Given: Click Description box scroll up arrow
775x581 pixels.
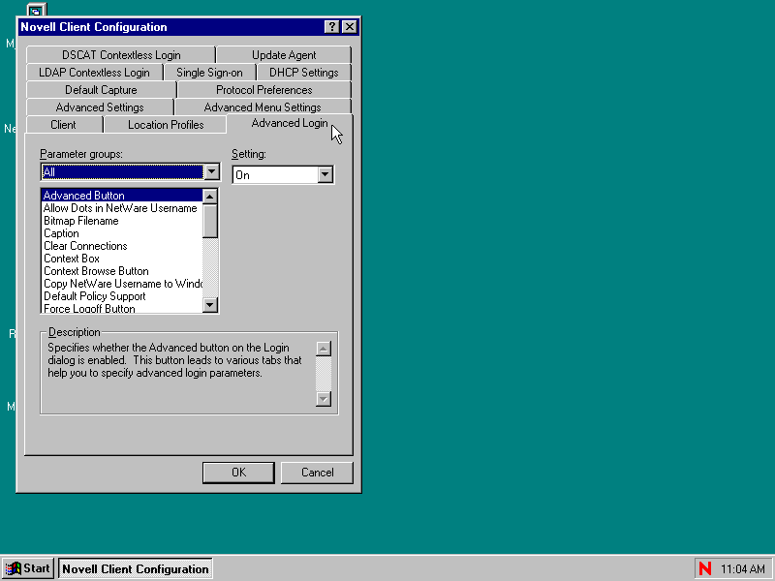Looking at the screenshot, I should 324,349.
